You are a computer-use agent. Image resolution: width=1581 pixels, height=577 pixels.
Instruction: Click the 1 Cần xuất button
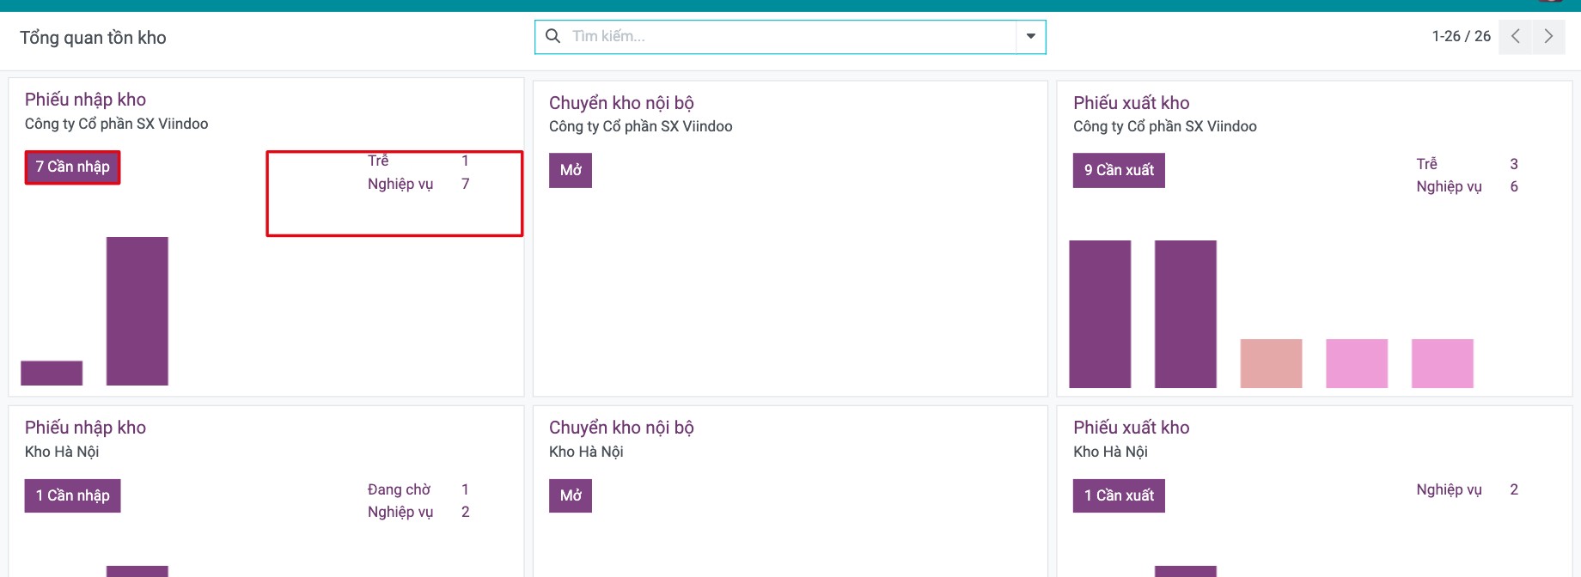point(1119,495)
